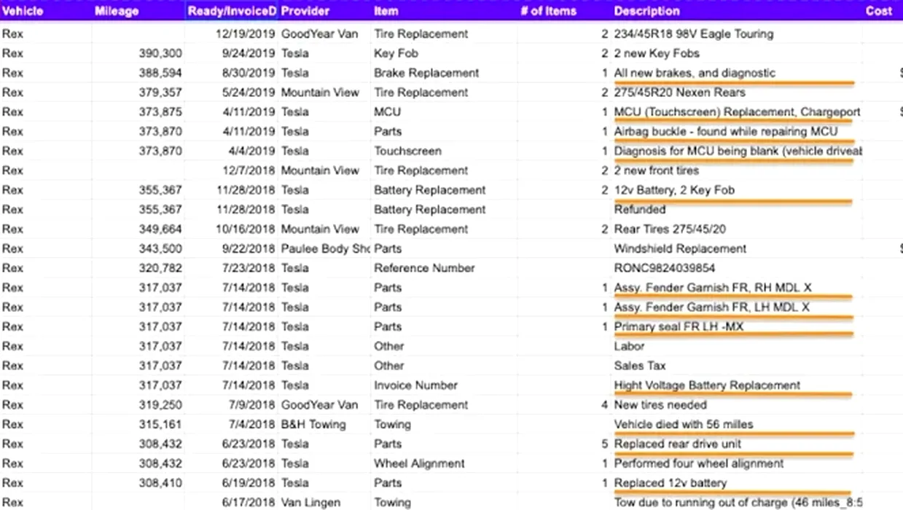Click the '275/45R20 Nexen Rears' description
The image size is (903, 510).
coord(679,93)
